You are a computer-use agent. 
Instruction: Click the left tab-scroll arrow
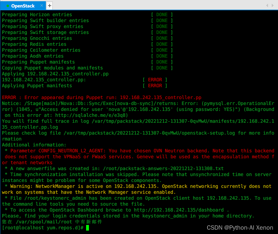[x=267, y=6]
